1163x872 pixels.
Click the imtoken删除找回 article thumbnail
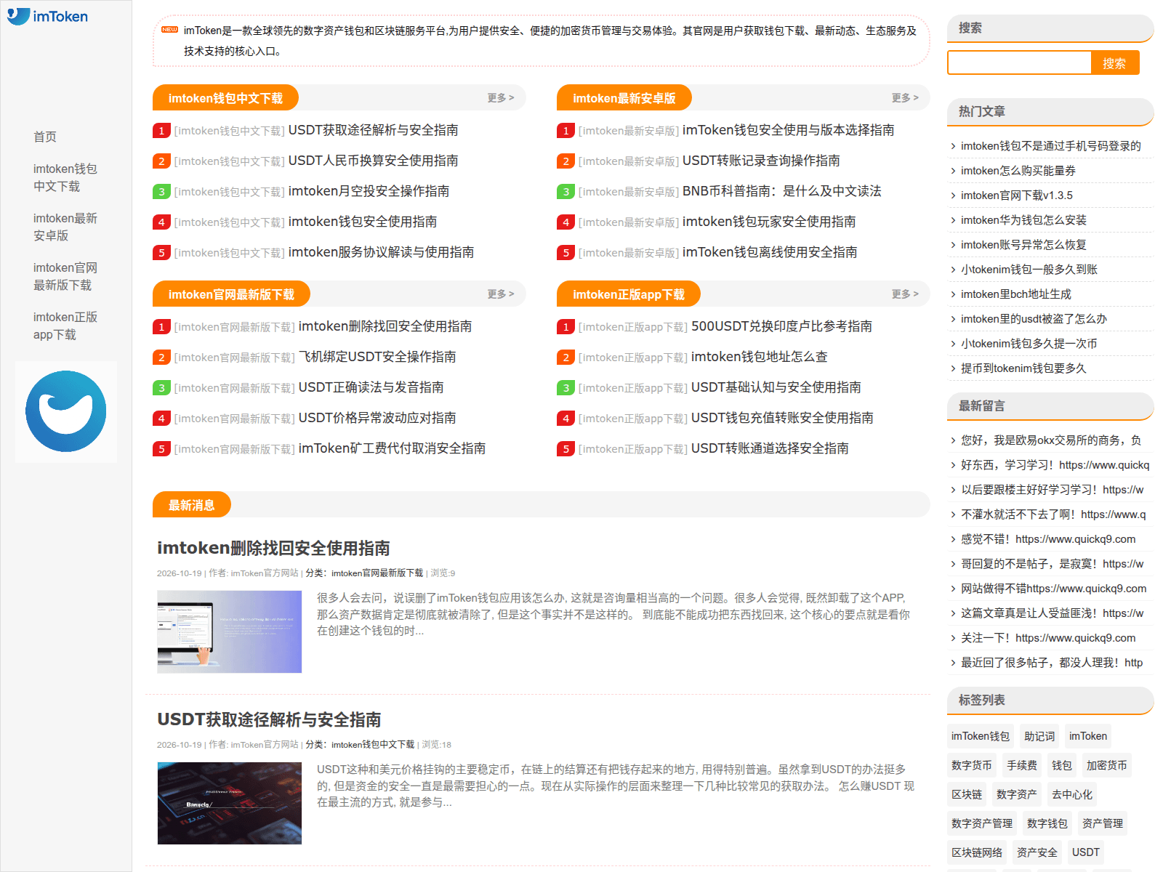tap(230, 631)
